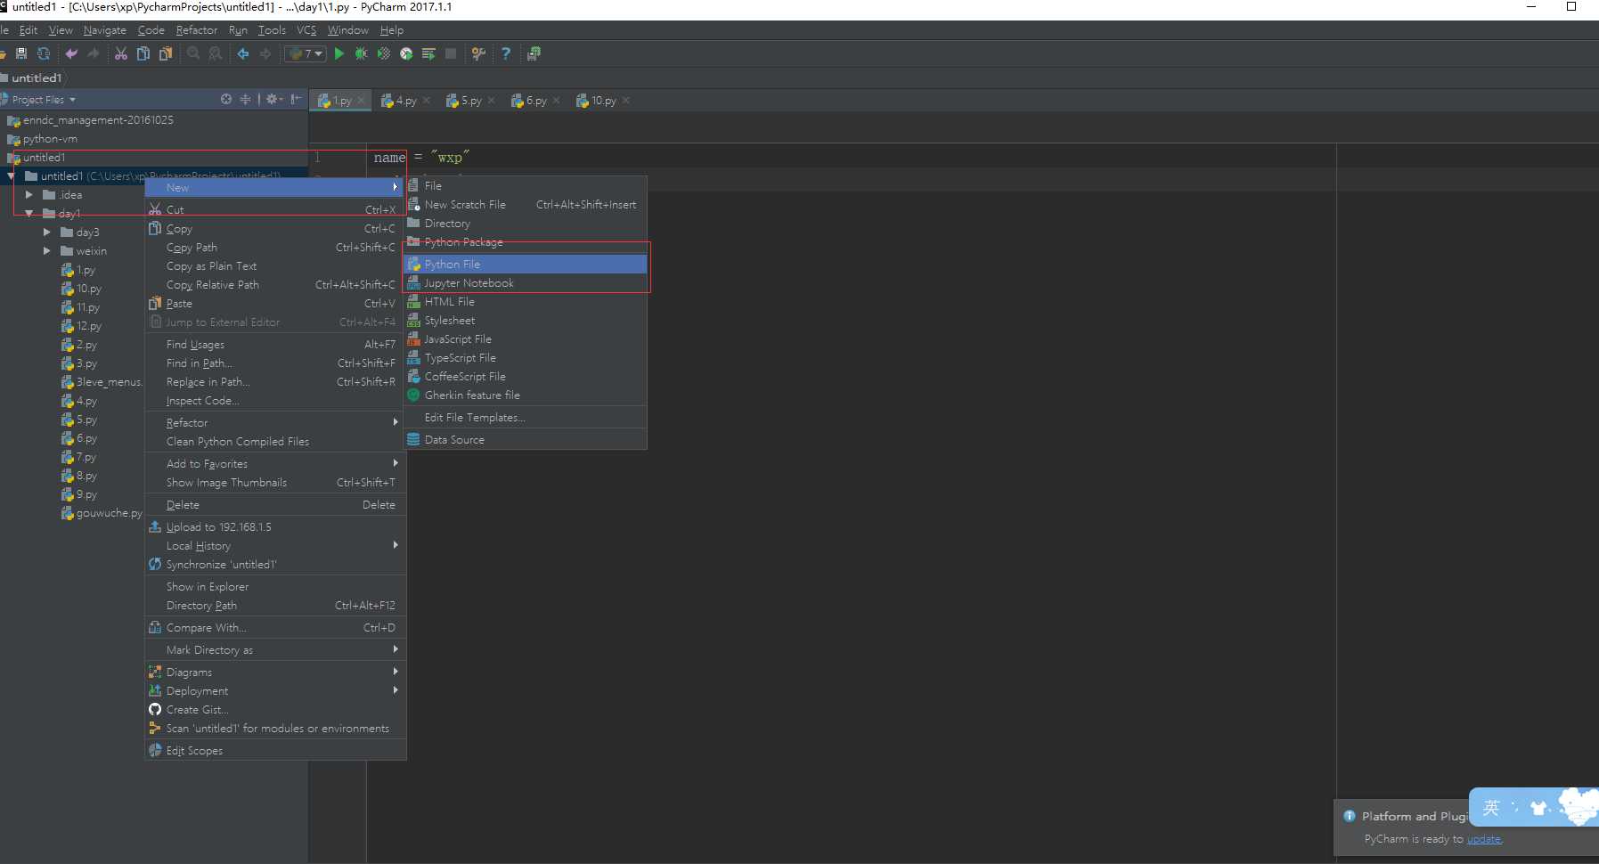1599x864 pixels.
Task: Select 12.py in project tree
Action: 88,326
